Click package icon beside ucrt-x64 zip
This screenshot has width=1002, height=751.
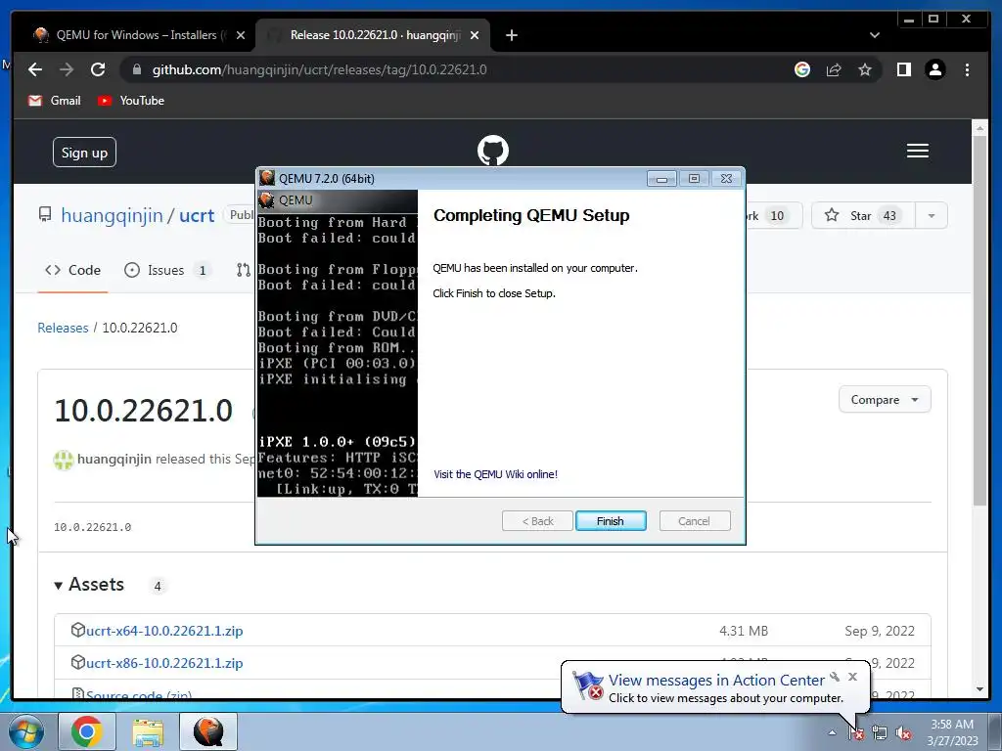pos(77,631)
